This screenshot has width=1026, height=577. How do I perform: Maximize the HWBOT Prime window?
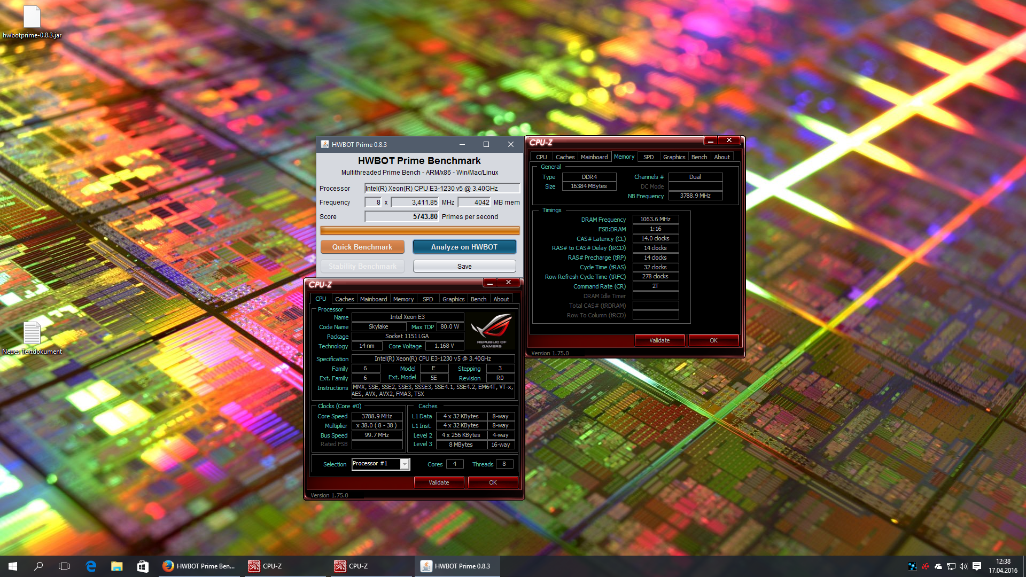[486, 144]
